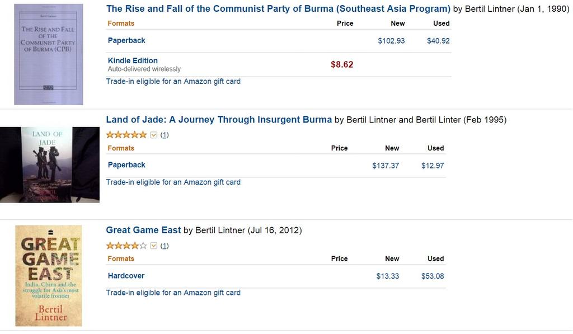
Task: Open the $137.37 new price for Land of Jade
Action: tap(386, 166)
